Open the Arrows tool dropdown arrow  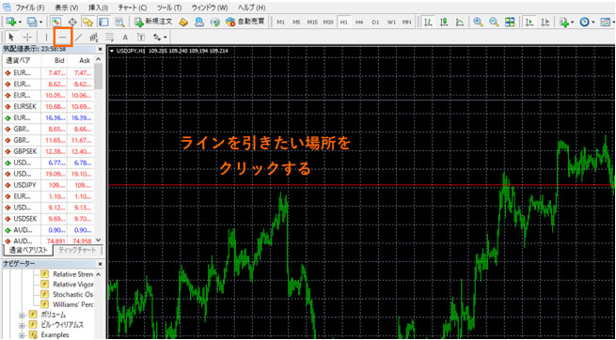pos(166,38)
